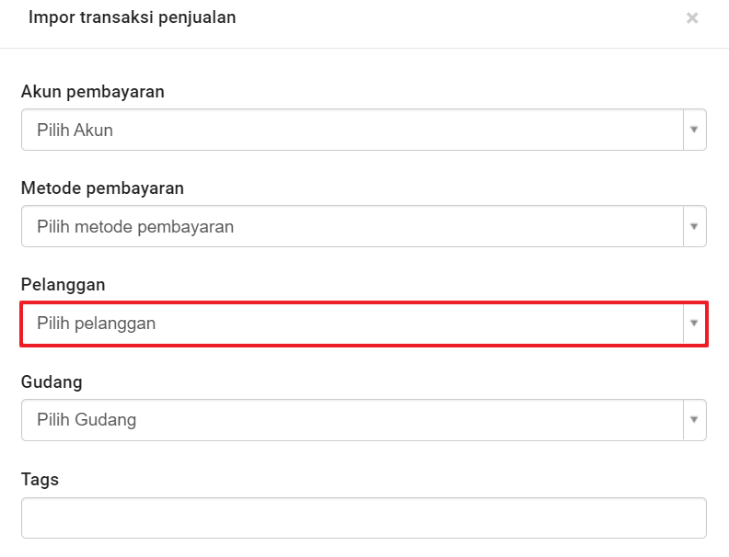The image size is (729, 557).
Task: Click the Tags field label
Action: tap(40, 479)
